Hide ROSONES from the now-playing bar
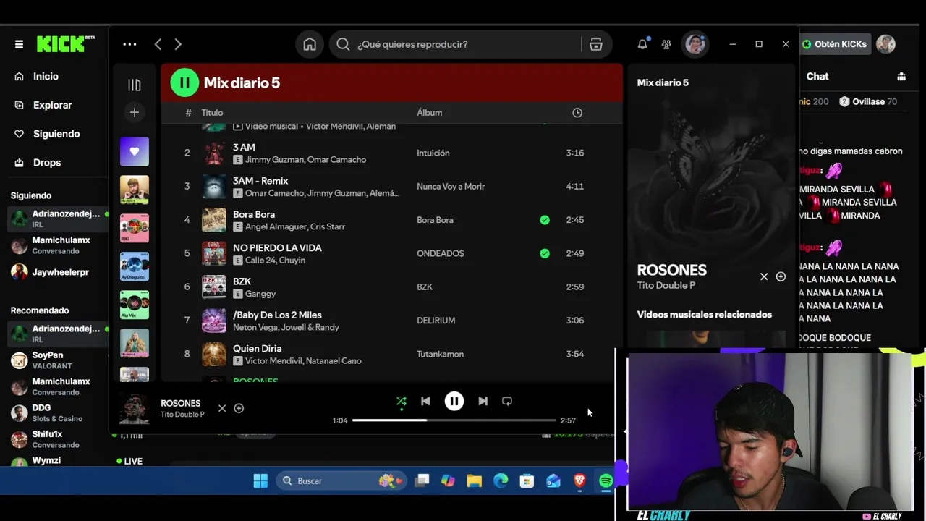 click(222, 408)
